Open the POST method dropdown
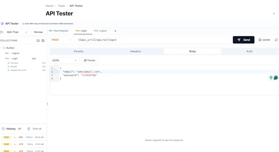Image resolution: width=279 pixels, height=152 pixels. click(61, 40)
